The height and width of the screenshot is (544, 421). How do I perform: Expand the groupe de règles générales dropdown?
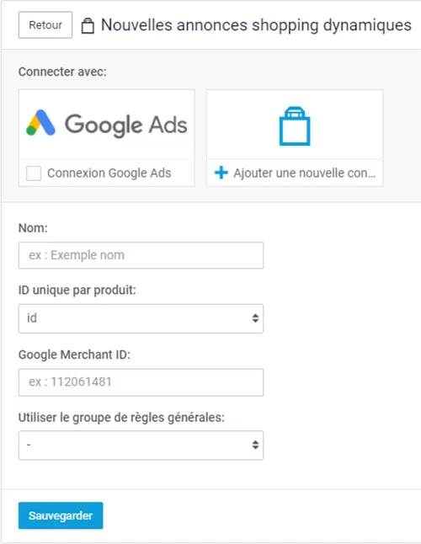[141, 445]
